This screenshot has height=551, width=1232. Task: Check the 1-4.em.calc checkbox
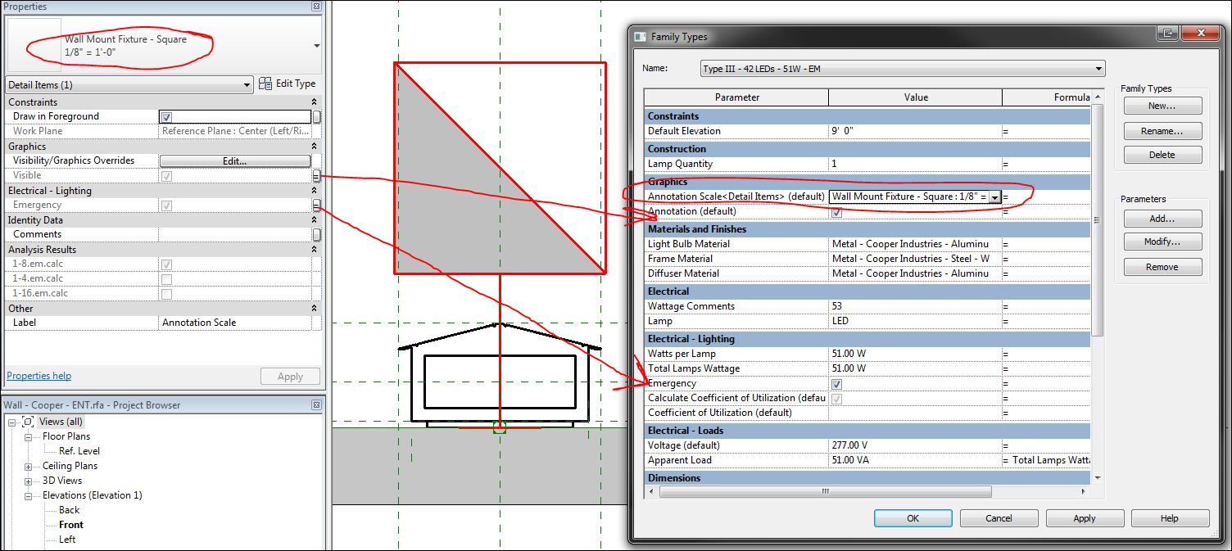pos(169,278)
